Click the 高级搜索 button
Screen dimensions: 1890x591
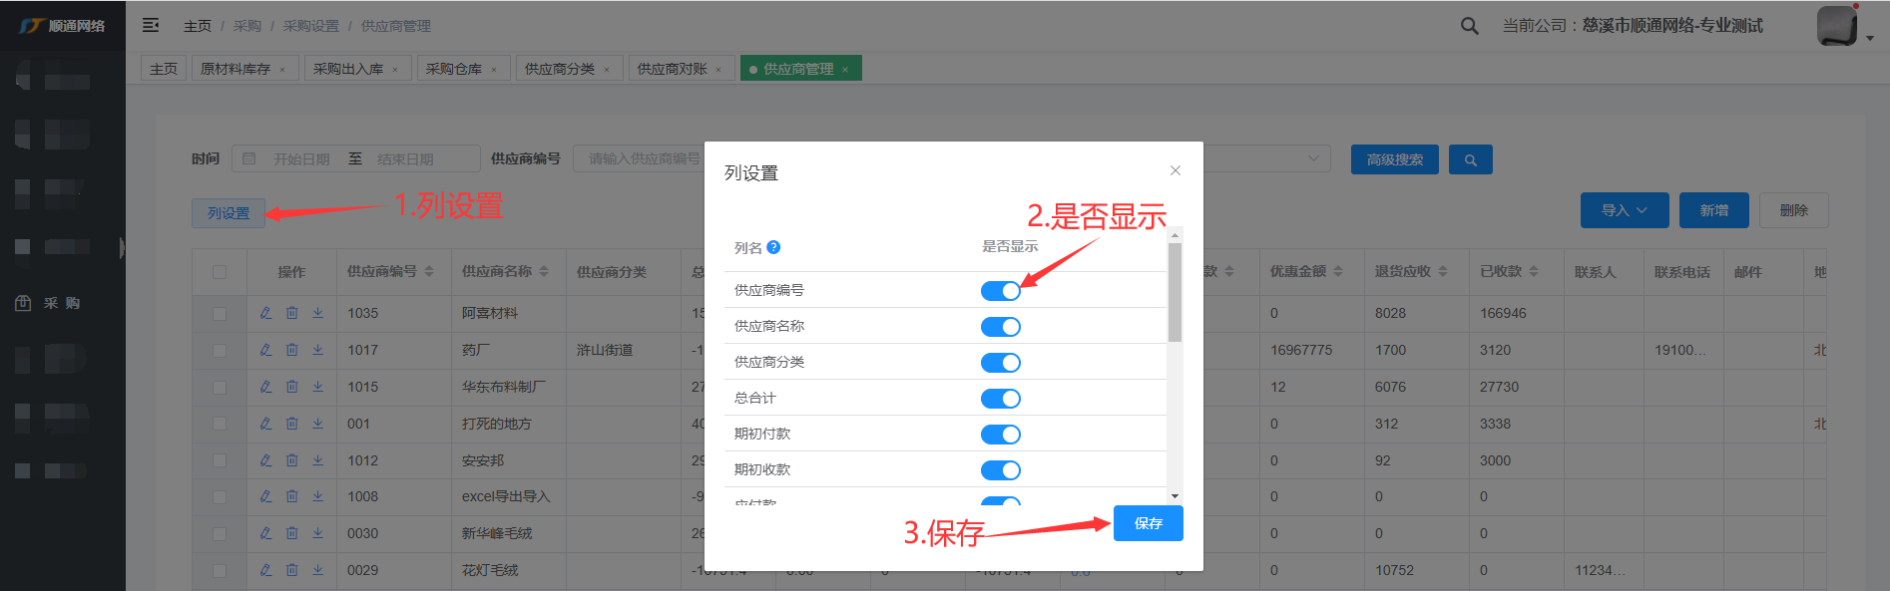[x=1394, y=159]
